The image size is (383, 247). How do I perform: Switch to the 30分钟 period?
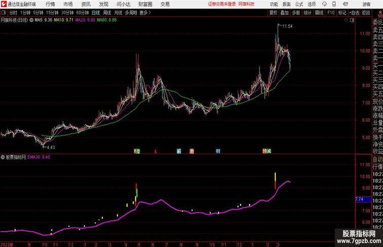point(67,13)
